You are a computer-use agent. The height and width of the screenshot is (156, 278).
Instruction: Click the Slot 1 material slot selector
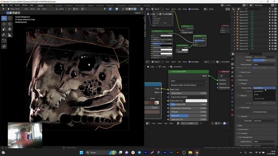(209, 62)
